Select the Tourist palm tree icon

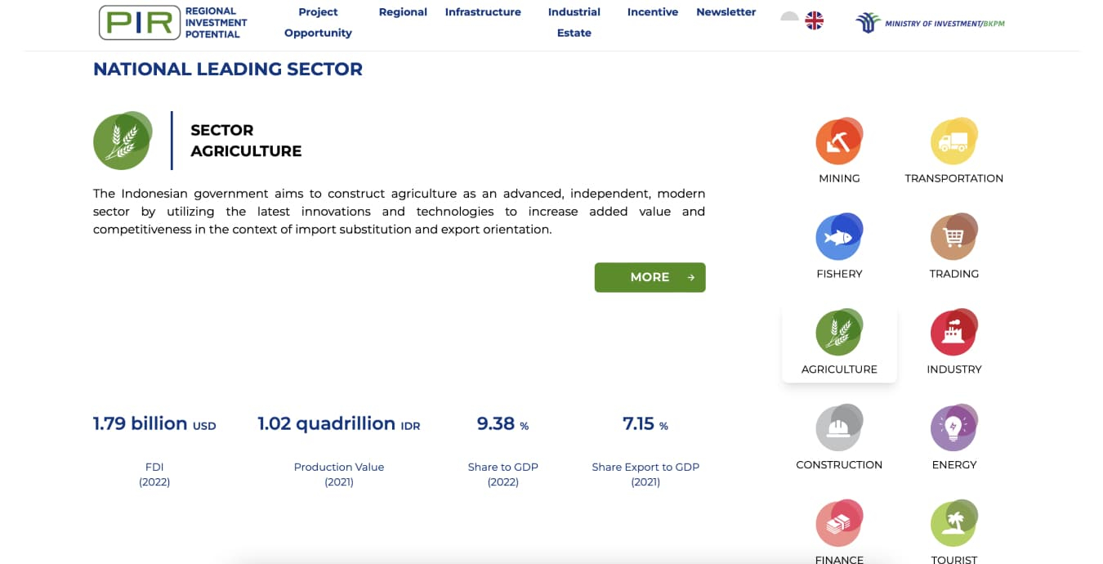[953, 524]
